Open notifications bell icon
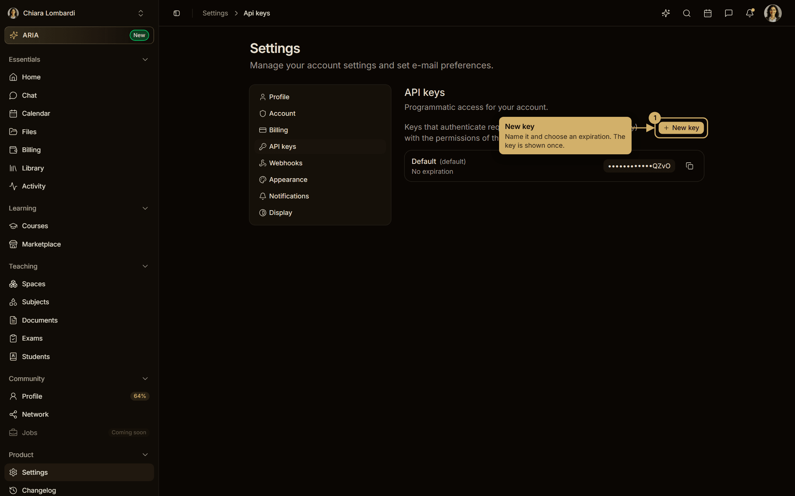This screenshot has width=795, height=496. pyautogui.click(x=750, y=13)
